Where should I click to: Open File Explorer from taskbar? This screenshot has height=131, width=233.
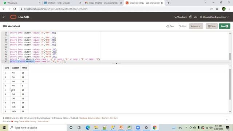tap(96, 128)
